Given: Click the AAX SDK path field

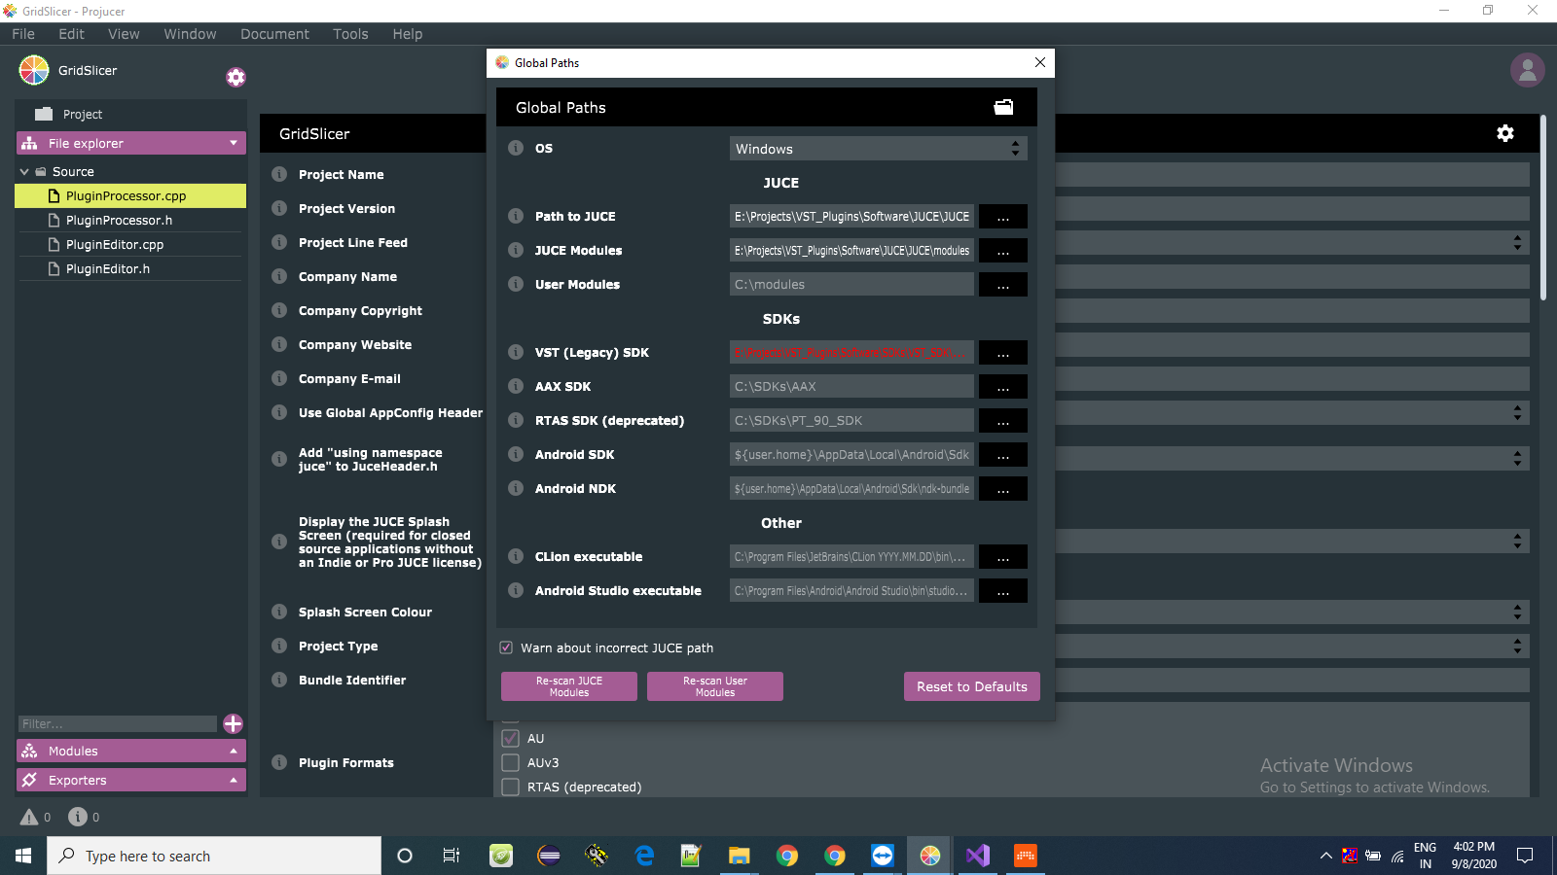Looking at the screenshot, I should (851, 386).
